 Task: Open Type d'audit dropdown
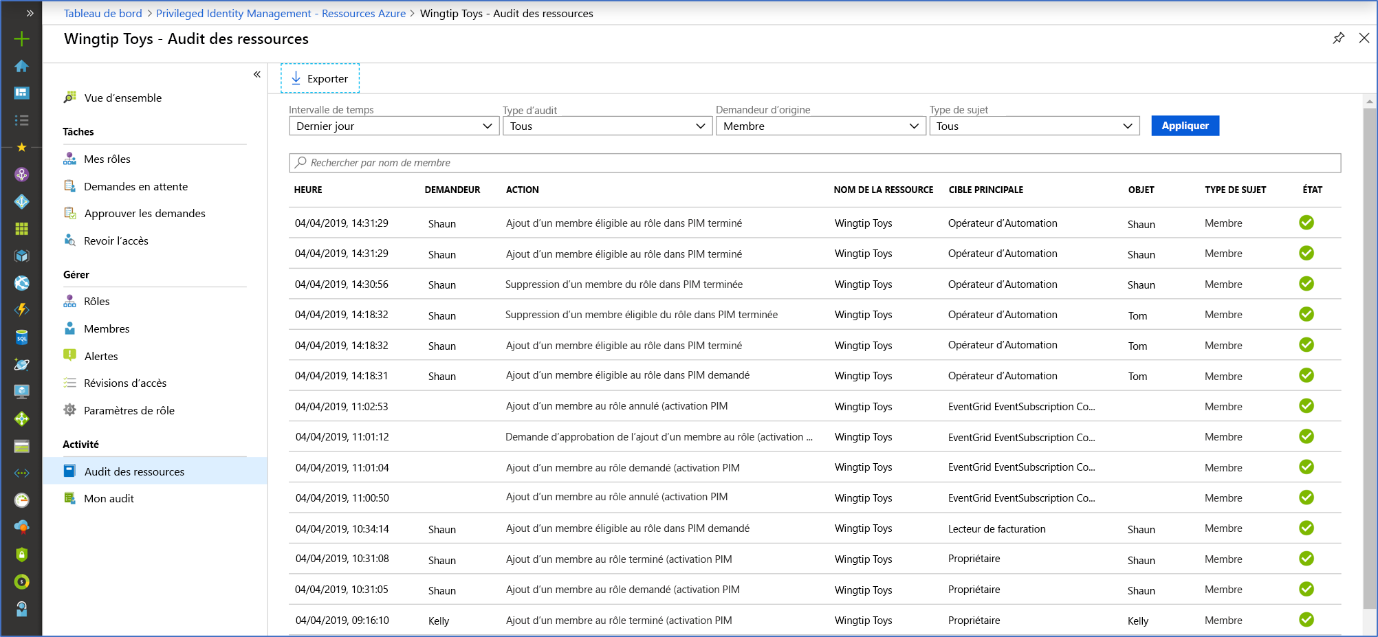(x=608, y=126)
